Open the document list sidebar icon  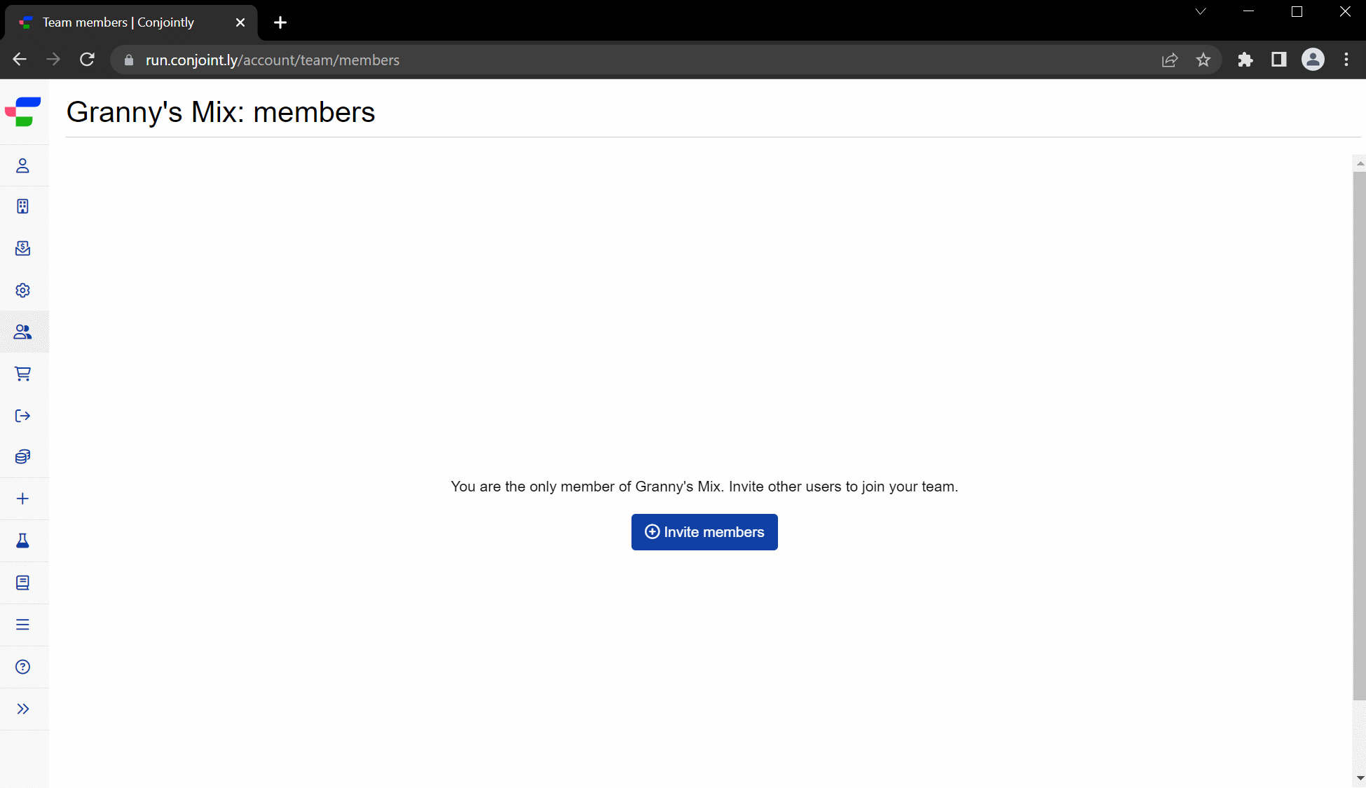[x=22, y=583]
